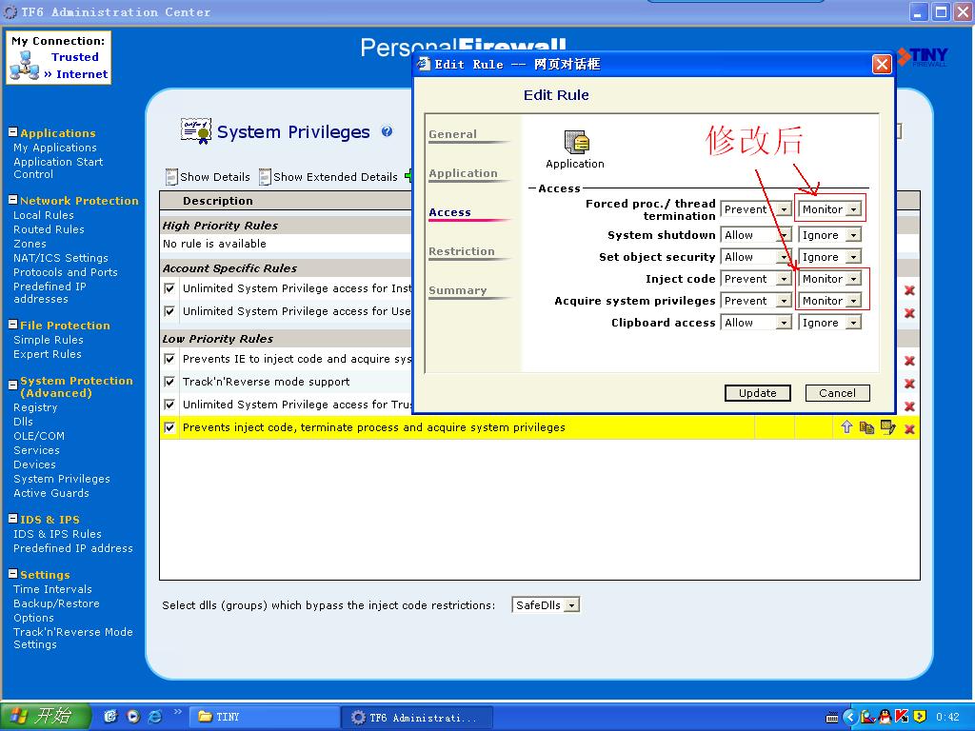This screenshot has height=731, width=975.
Task: Open Acquire system privileges Monitor dropdown
Action: tap(829, 301)
